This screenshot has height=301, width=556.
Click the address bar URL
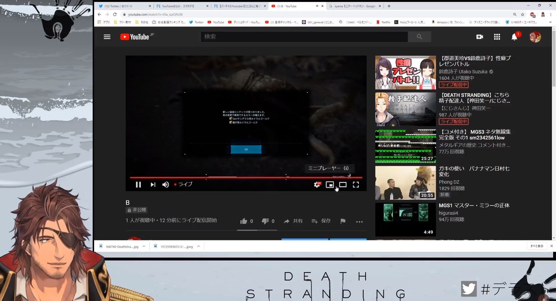pyautogui.click(x=155, y=14)
